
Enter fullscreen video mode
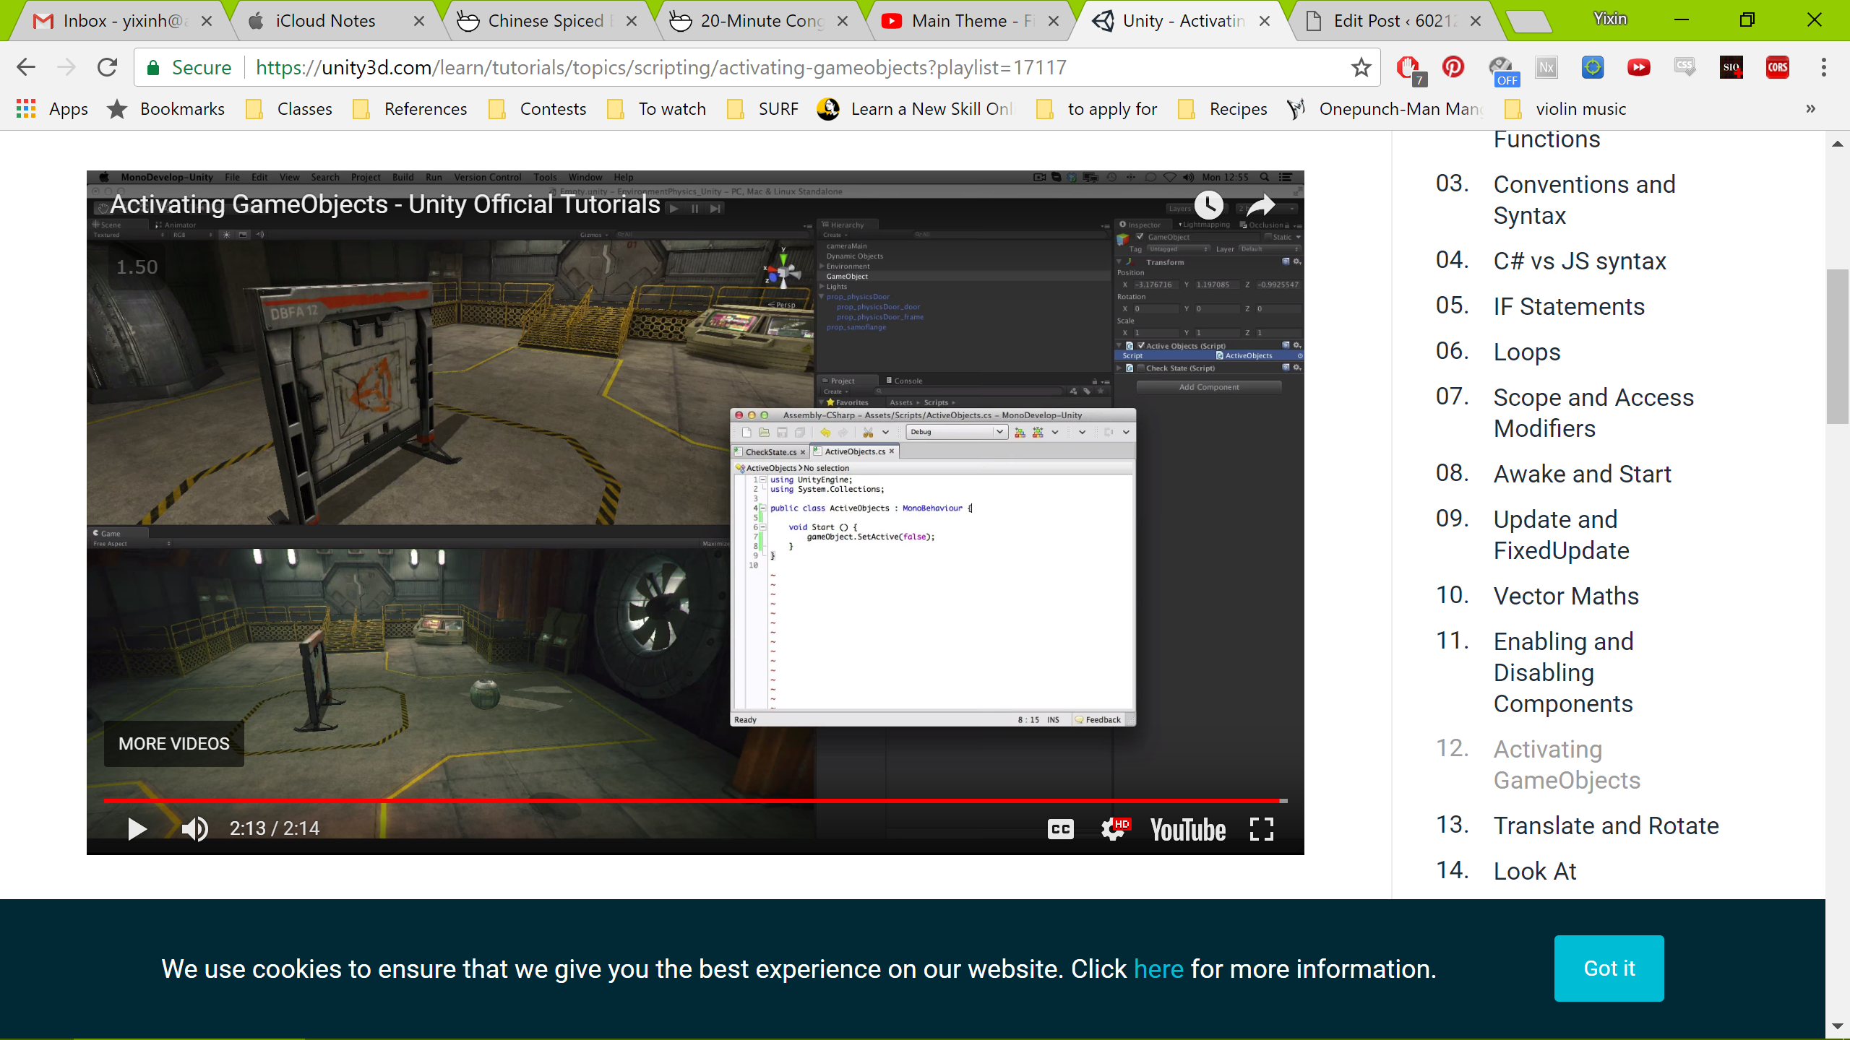tap(1262, 829)
